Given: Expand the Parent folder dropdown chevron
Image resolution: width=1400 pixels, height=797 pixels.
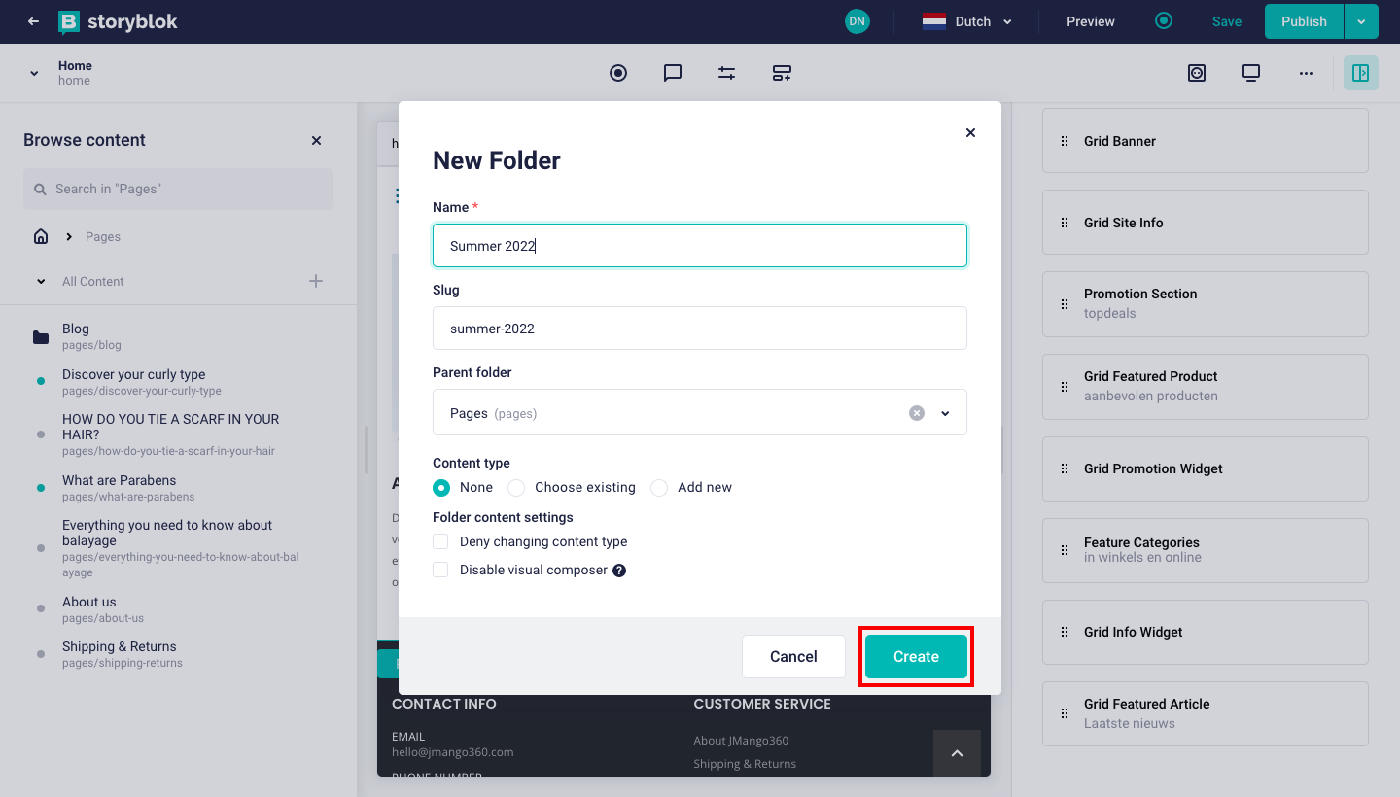Looking at the screenshot, I should pos(945,413).
